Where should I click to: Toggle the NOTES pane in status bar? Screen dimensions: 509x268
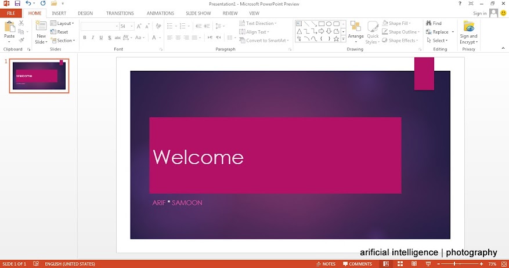coord(326,264)
